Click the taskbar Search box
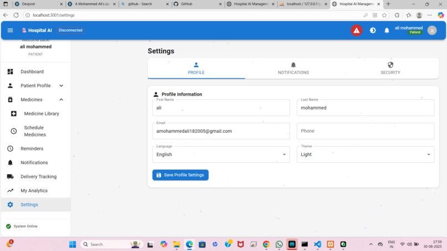447x251 pixels. tap(111, 244)
